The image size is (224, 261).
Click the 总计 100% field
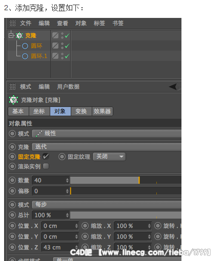coord(49,215)
